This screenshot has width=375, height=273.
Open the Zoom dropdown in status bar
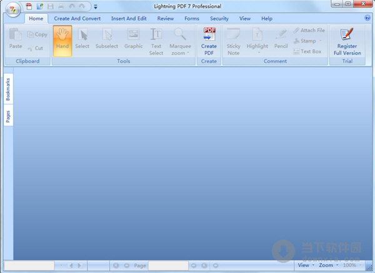[329, 265]
